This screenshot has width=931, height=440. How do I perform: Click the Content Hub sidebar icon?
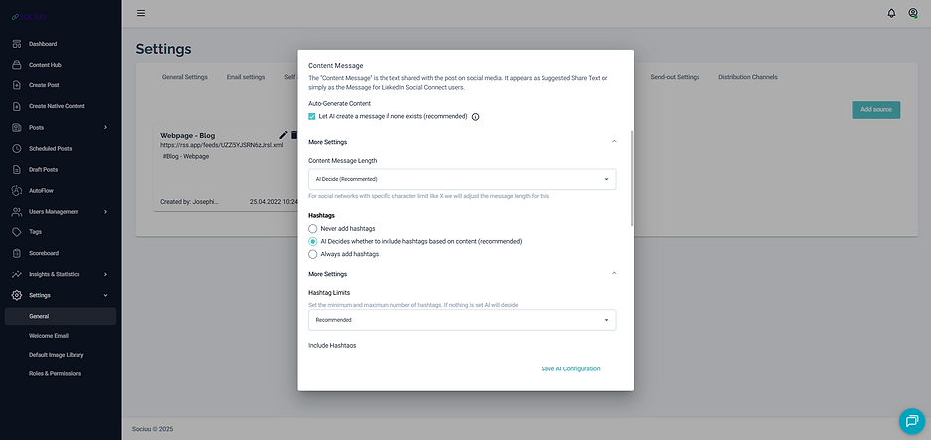point(17,65)
